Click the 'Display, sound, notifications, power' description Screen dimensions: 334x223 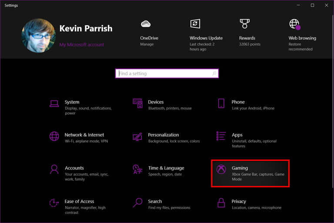pos(88,111)
